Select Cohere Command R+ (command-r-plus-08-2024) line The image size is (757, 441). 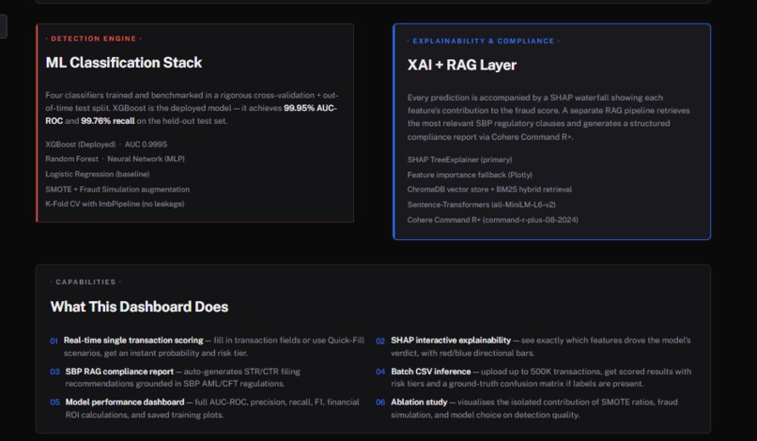pos(492,220)
